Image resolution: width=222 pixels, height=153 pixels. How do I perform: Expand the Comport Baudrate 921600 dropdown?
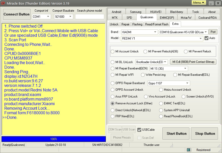pos(70,17)
